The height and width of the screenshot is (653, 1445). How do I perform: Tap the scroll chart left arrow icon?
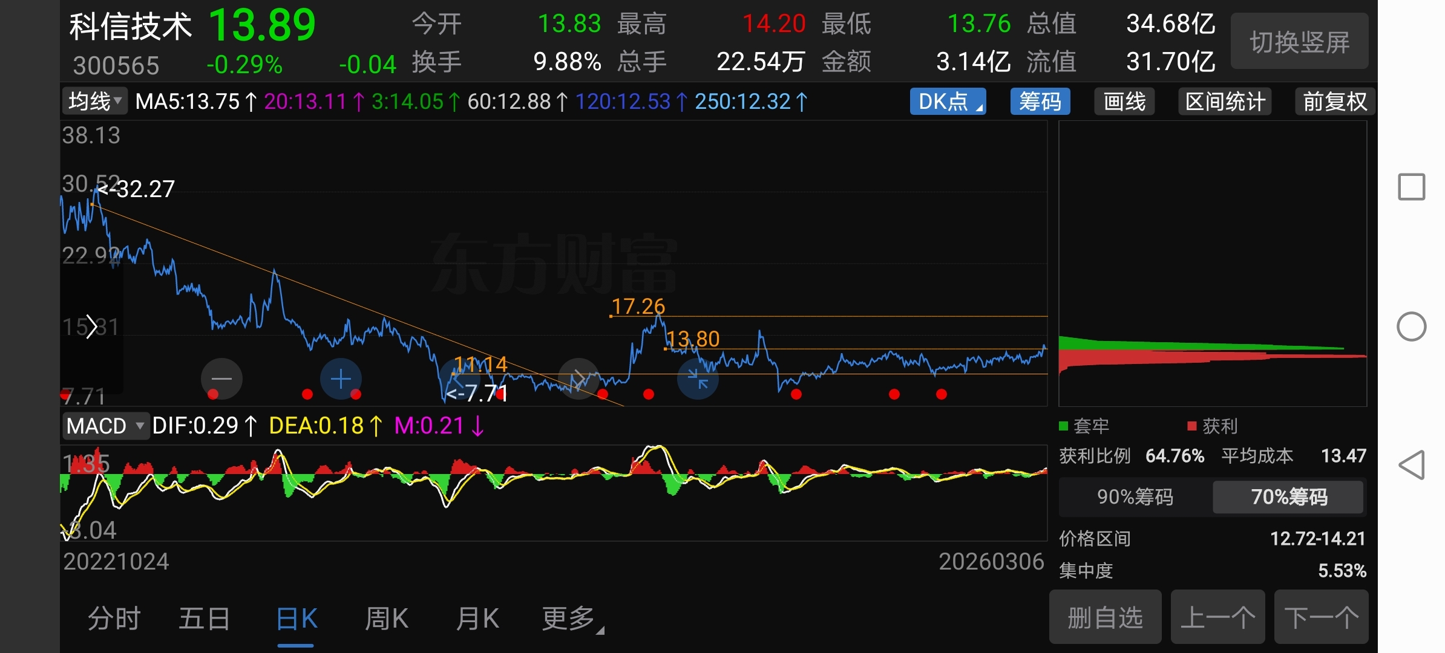[459, 379]
